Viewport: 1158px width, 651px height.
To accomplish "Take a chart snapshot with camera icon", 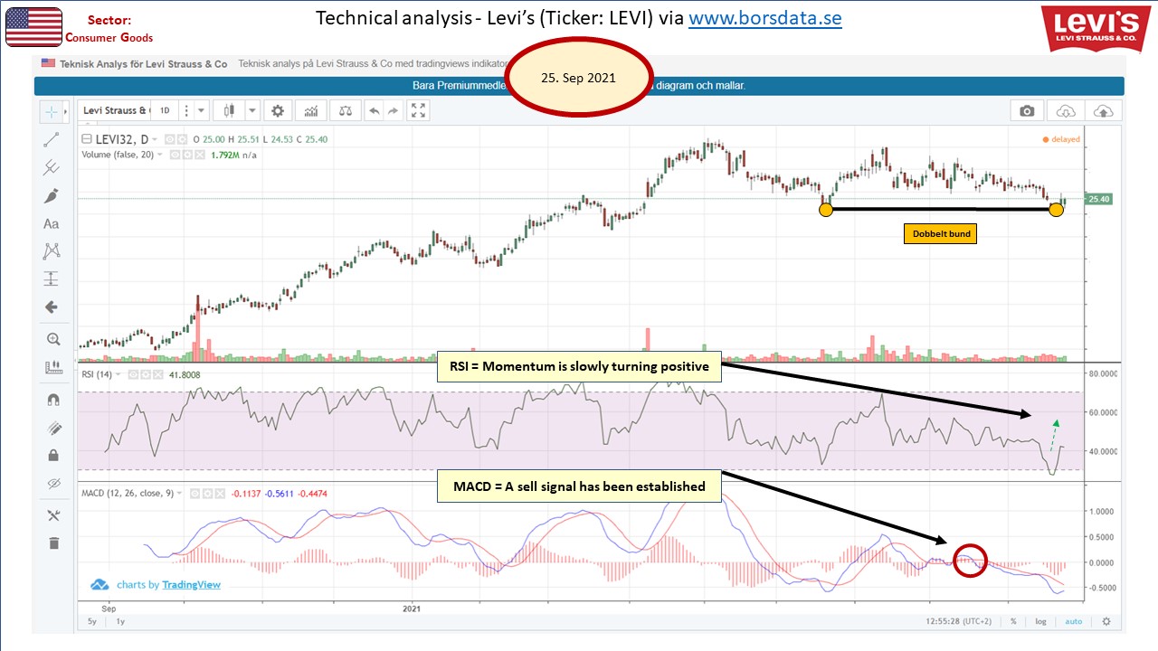I will coord(1027,110).
